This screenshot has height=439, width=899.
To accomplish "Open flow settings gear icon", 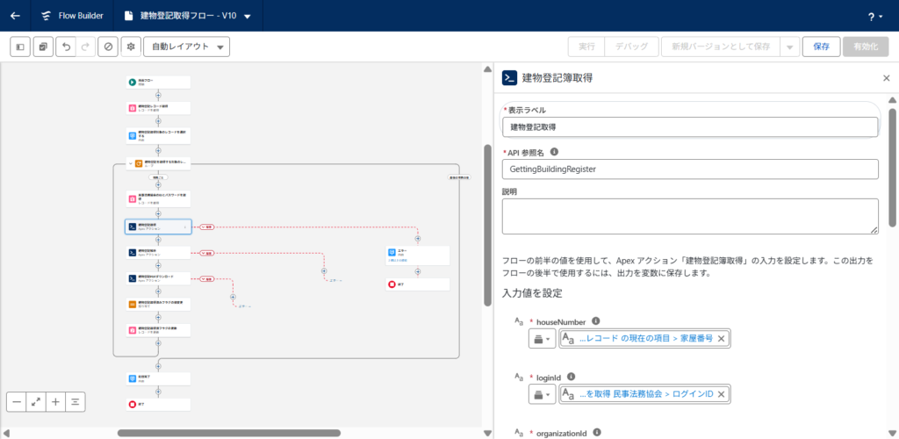I will [131, 47].
